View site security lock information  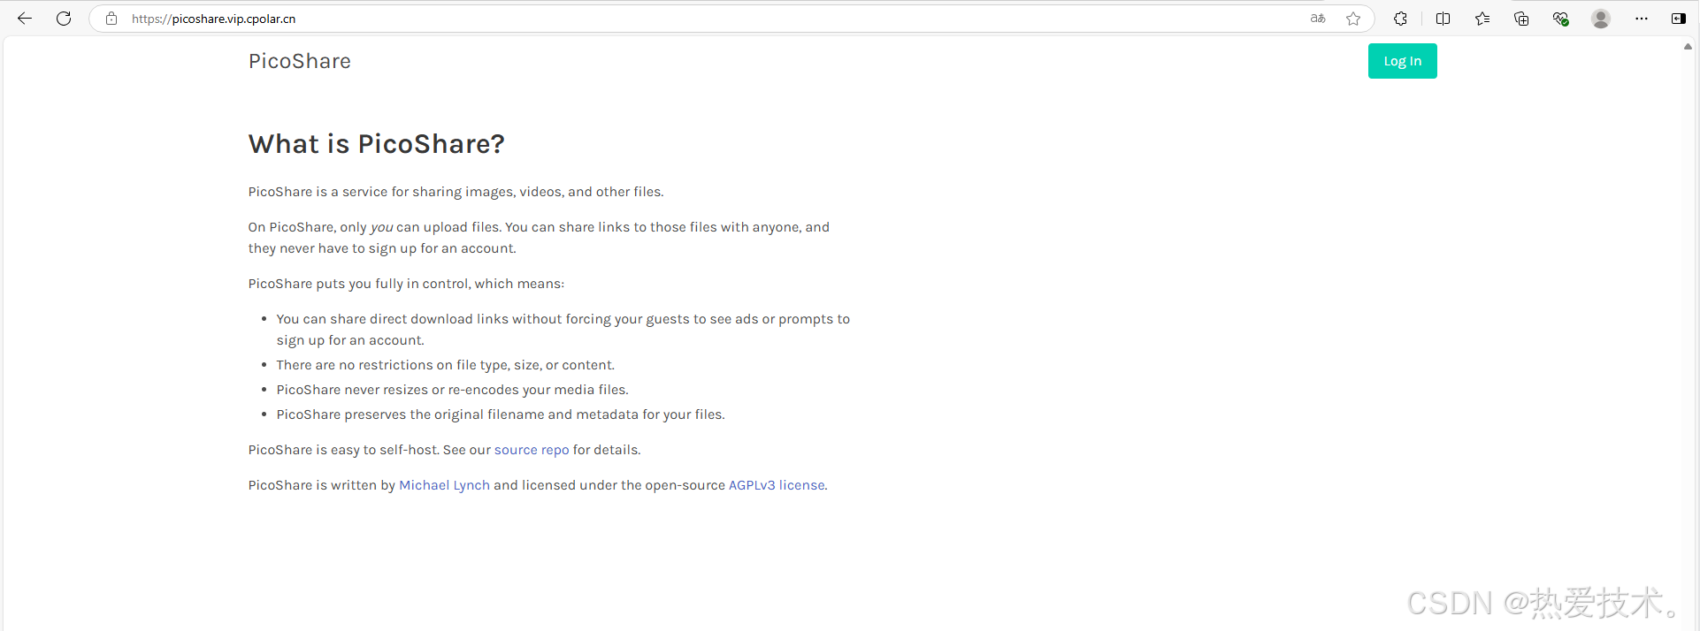click(111, 19)
